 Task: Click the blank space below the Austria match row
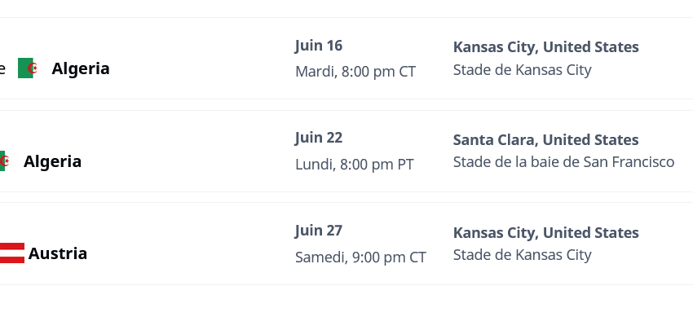pyautogui.click(x=346, y=308)
